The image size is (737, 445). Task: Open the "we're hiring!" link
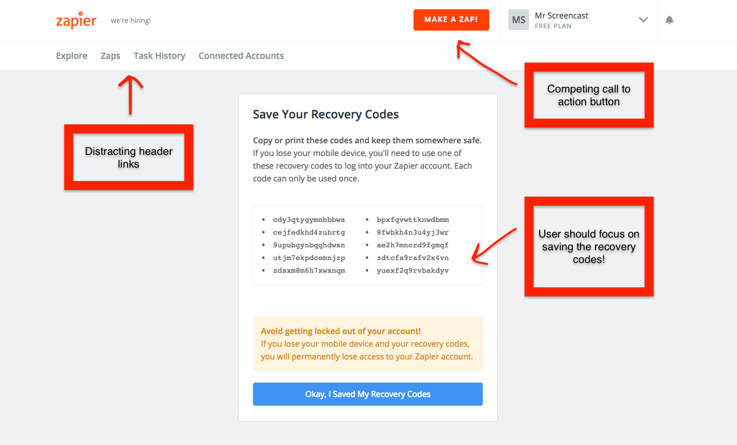click(131, 20)
